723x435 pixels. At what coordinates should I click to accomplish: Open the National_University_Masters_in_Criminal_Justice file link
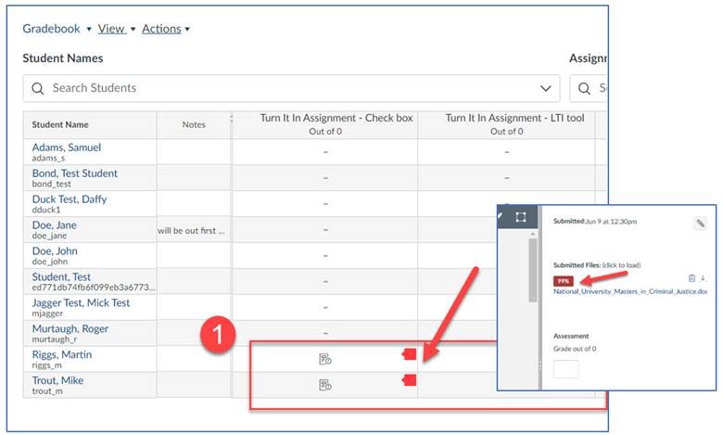coord(629,291)
